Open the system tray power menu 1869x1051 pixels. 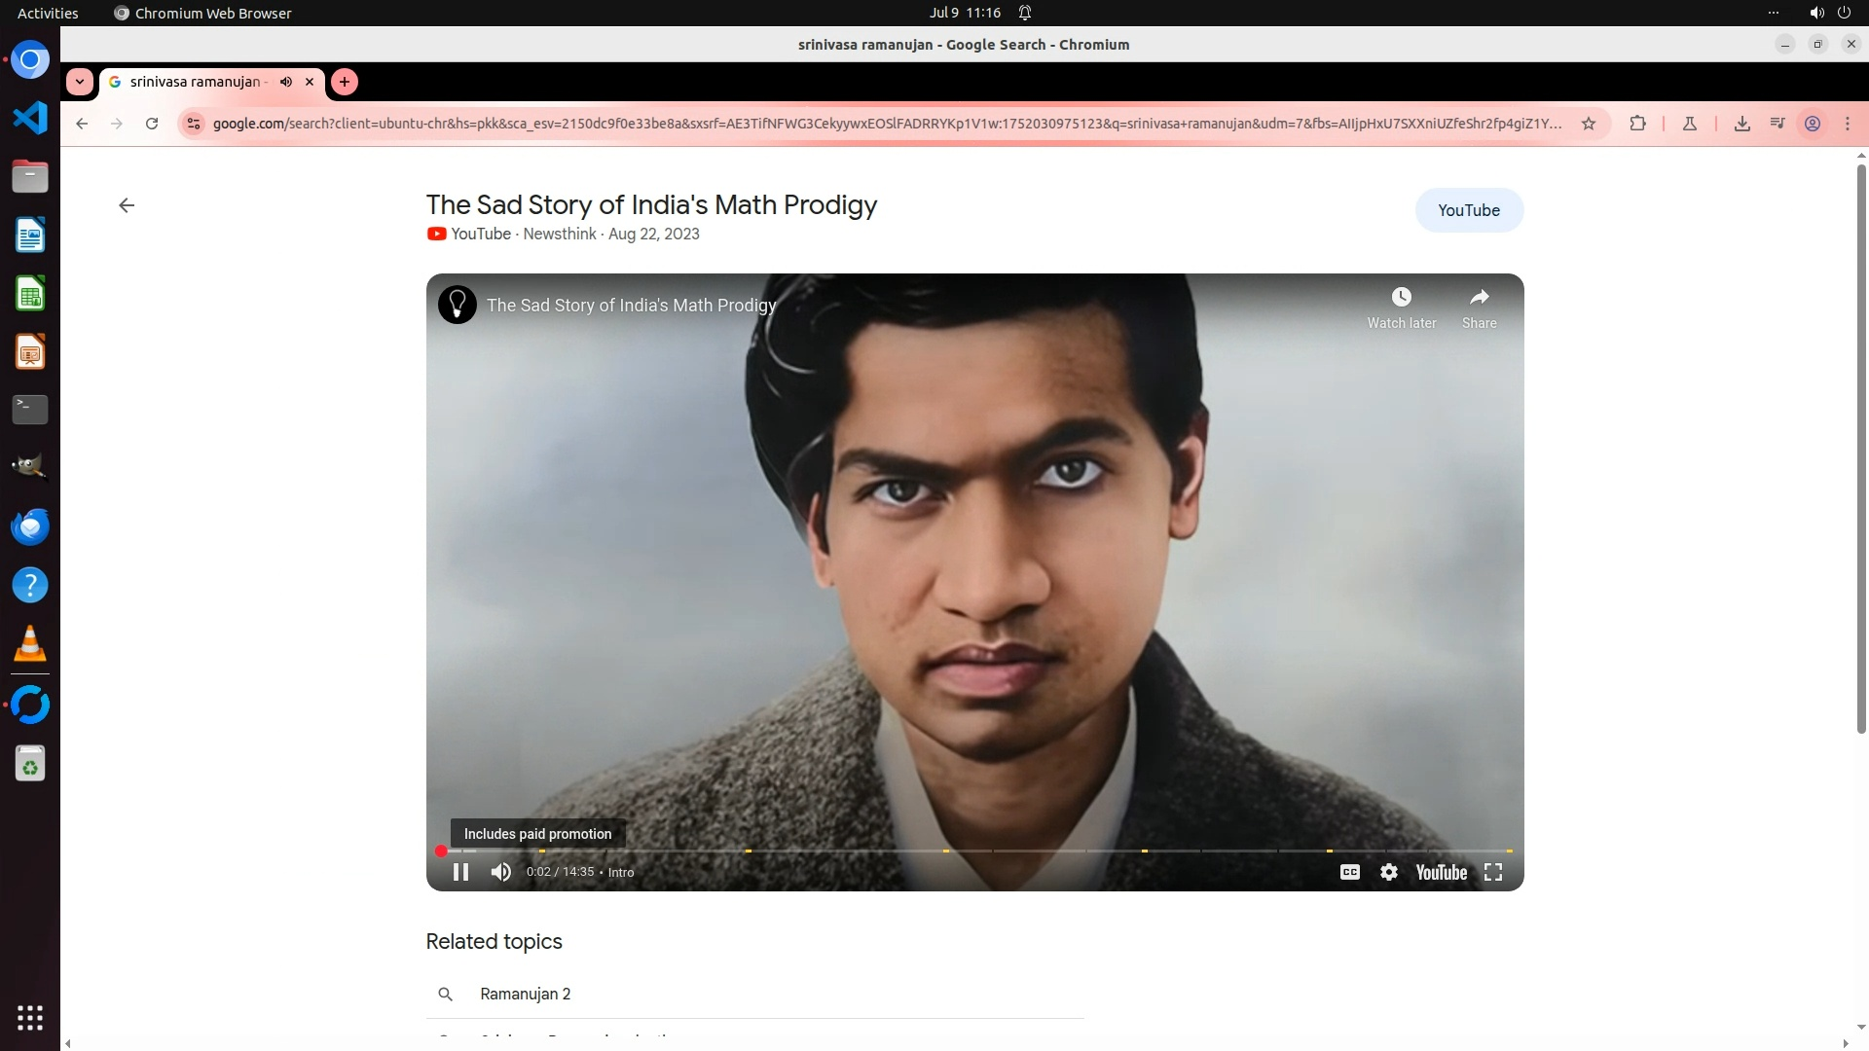[x=1843, y=13]
